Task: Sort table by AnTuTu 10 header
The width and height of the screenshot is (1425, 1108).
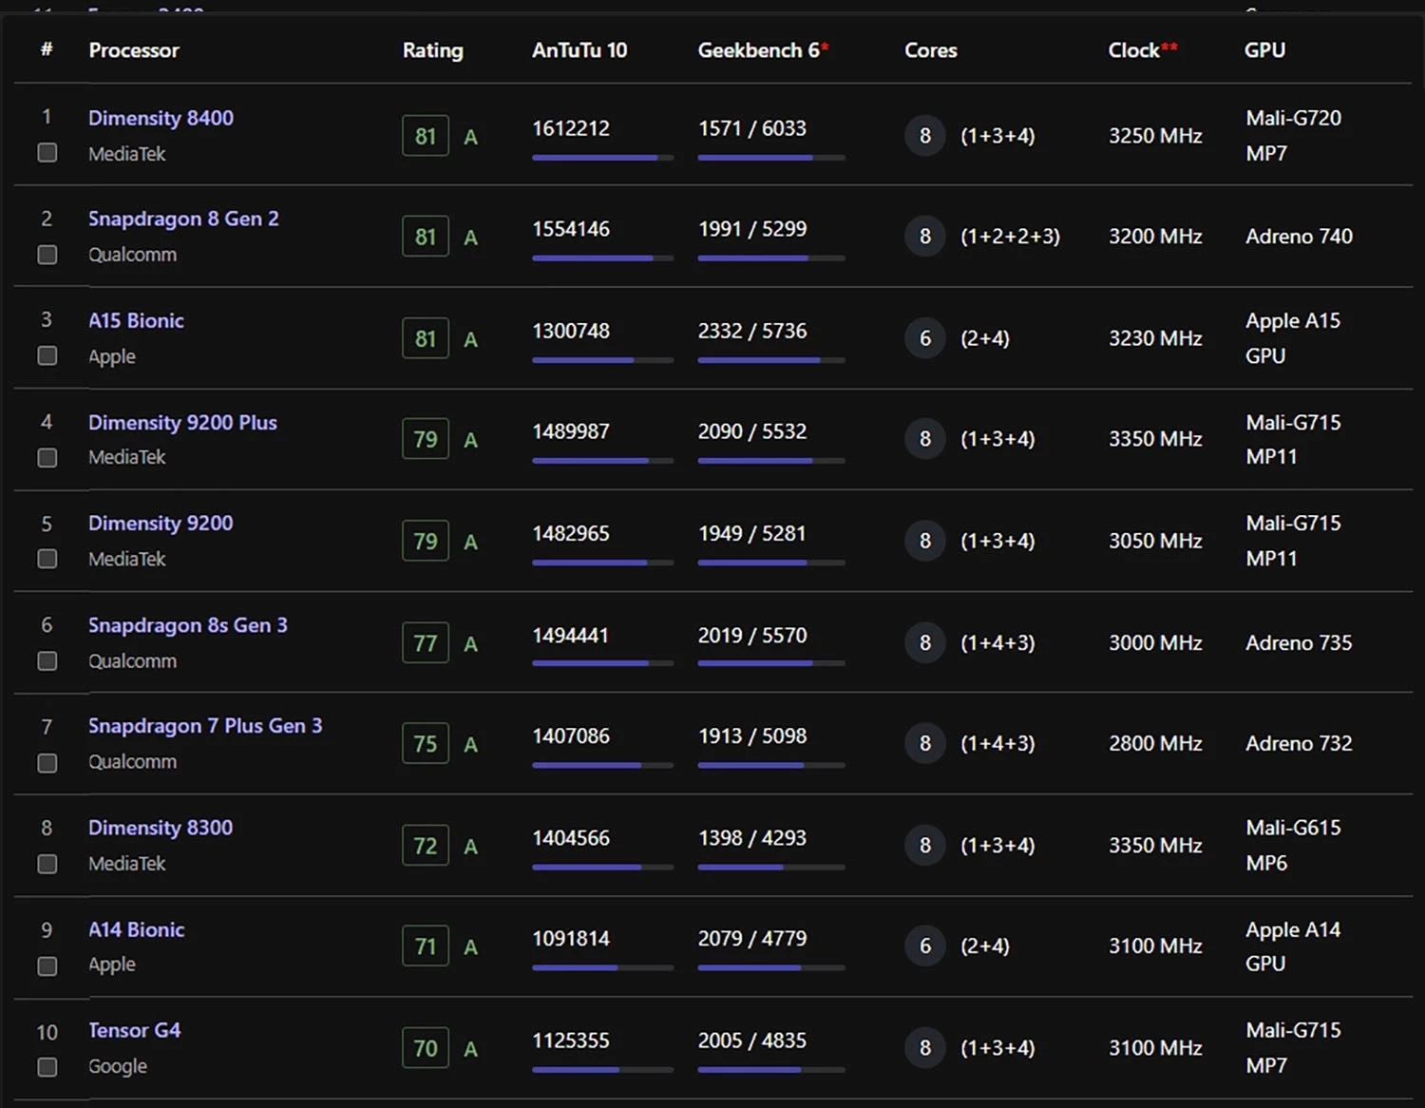Action: click(579, 50)
